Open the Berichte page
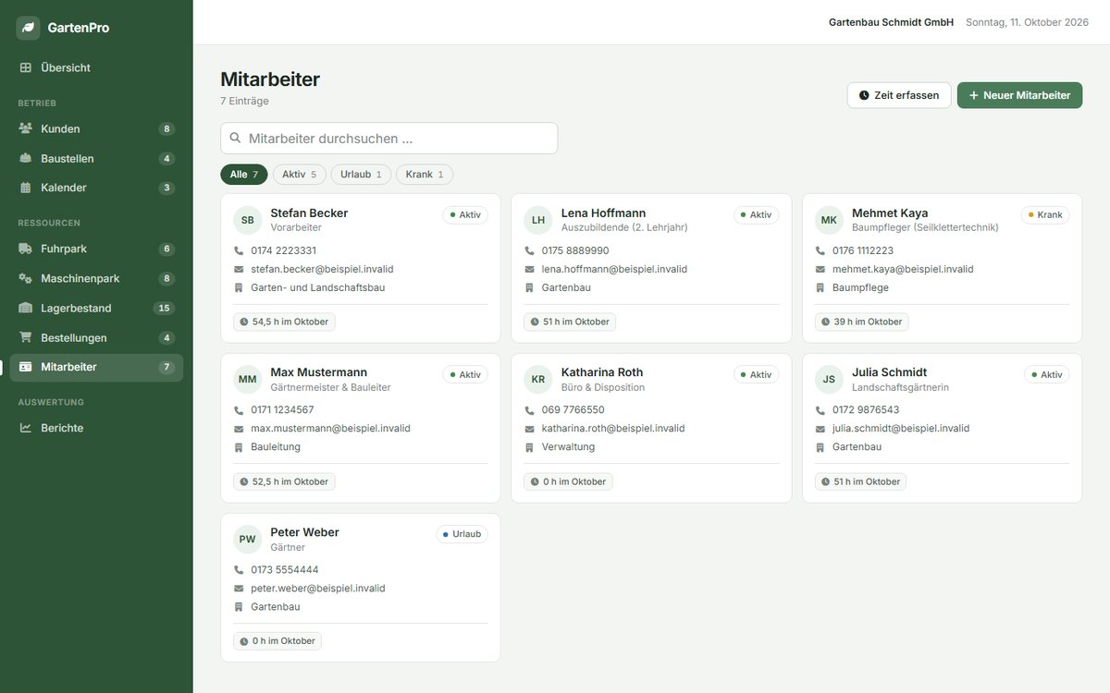Viewport: 1110px width, 693px height. coord(96,428)
